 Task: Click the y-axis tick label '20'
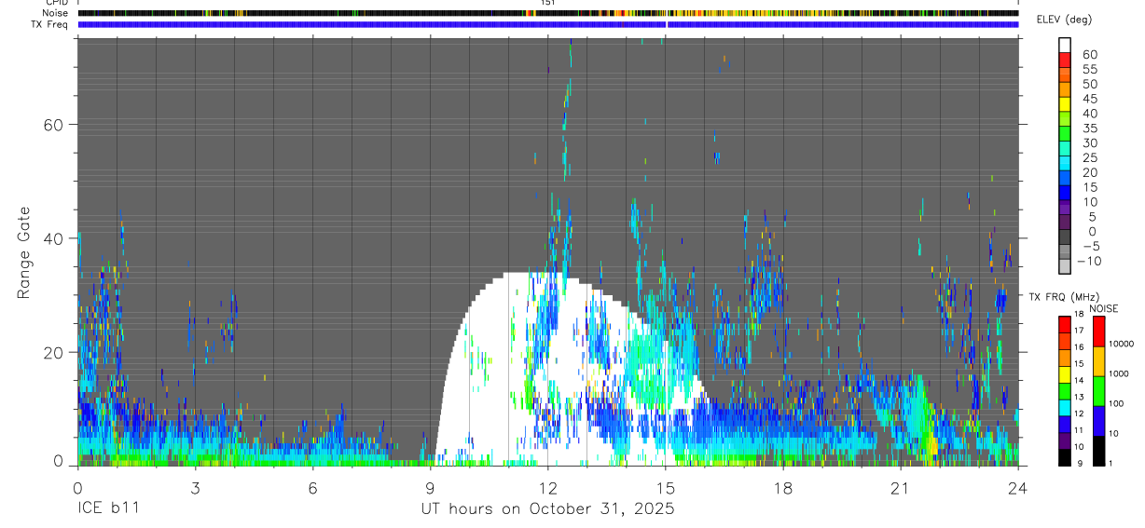click(55, 352)
